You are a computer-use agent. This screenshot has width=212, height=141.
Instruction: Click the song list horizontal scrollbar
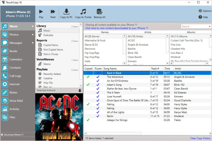pos(114,133)
